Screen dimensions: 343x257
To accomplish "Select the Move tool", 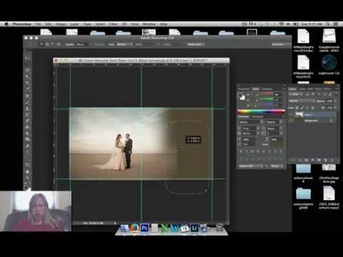I will [x=28, y=58].
